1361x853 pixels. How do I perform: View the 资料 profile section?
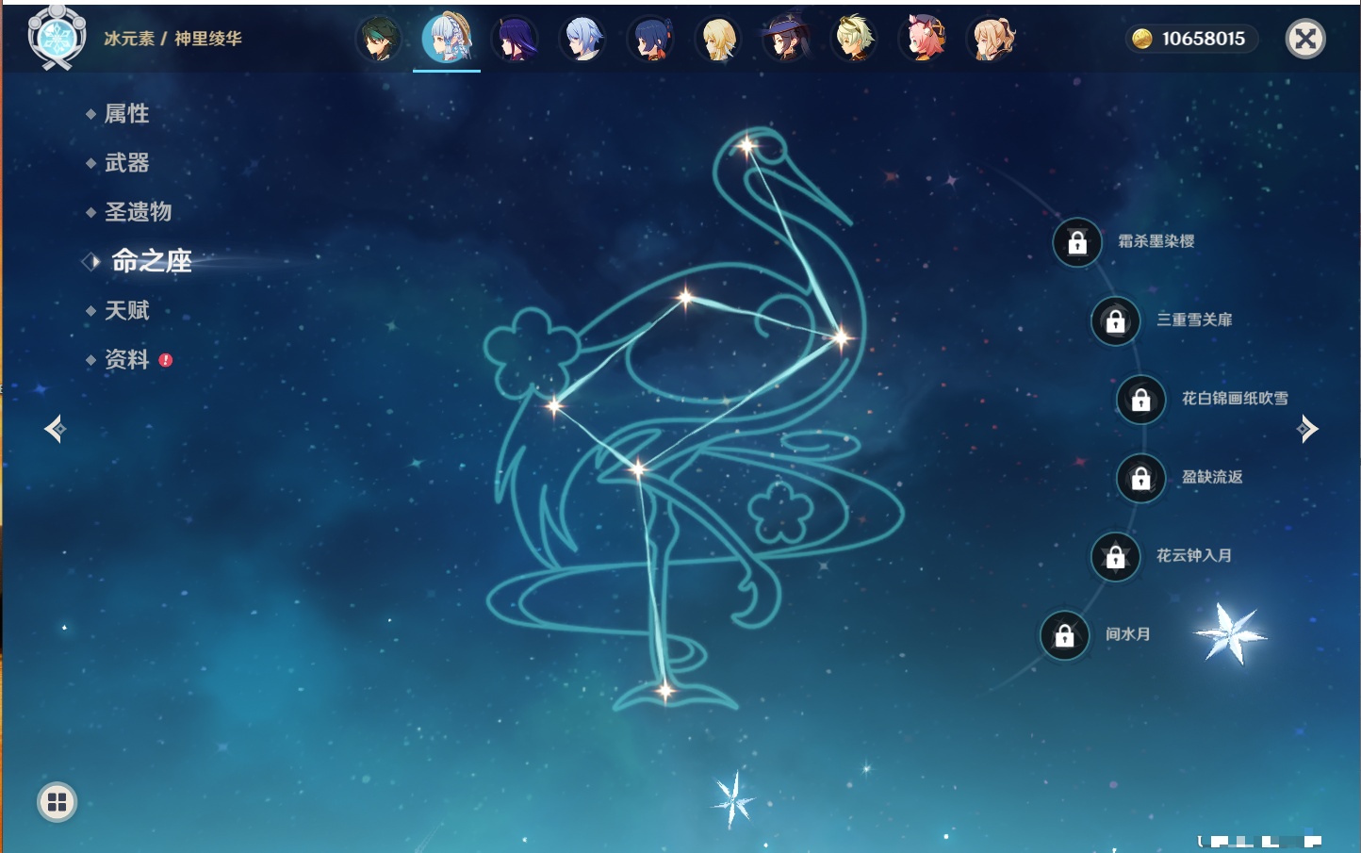pyautogui.click(x=126, y=360)
